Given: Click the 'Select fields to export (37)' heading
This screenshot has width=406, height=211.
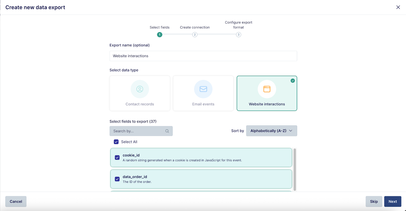Looking at the screenshot, I should [133, 121].
